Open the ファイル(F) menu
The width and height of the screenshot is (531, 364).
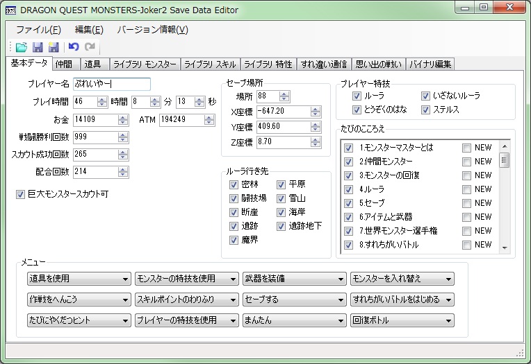point(39,30)
